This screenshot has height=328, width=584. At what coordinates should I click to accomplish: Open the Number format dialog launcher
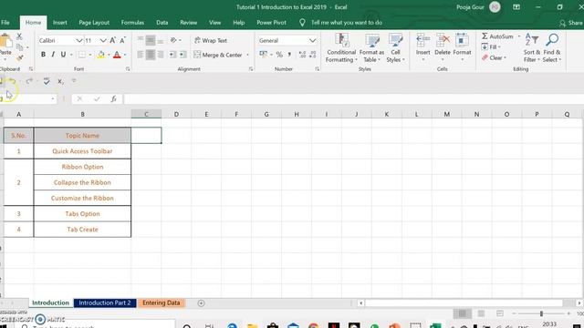[x=317, y=69]
